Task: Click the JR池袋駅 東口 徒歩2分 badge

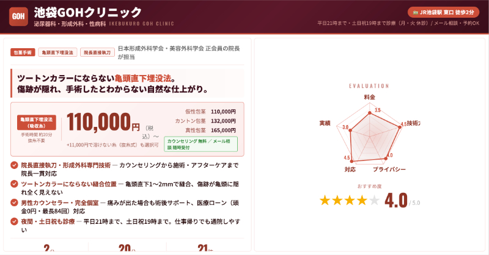Action: [443, 12]
